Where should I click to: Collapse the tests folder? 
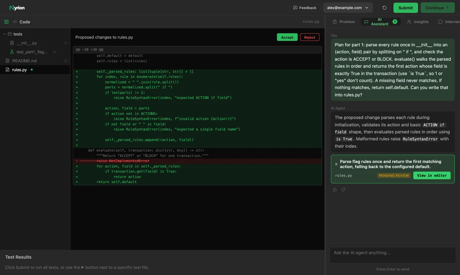(x=5, y=34)
